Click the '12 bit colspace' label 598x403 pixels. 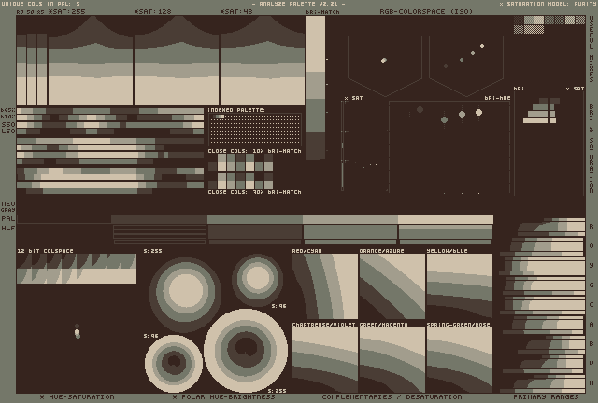[45, 251]
